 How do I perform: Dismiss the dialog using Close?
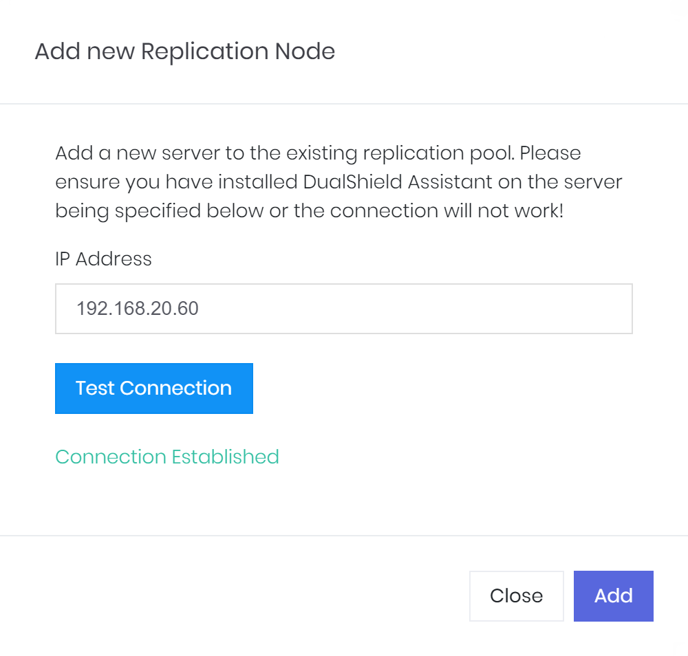point(516,595)
